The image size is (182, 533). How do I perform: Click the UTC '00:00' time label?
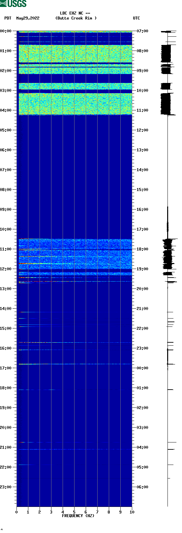(x=142, y=368)
